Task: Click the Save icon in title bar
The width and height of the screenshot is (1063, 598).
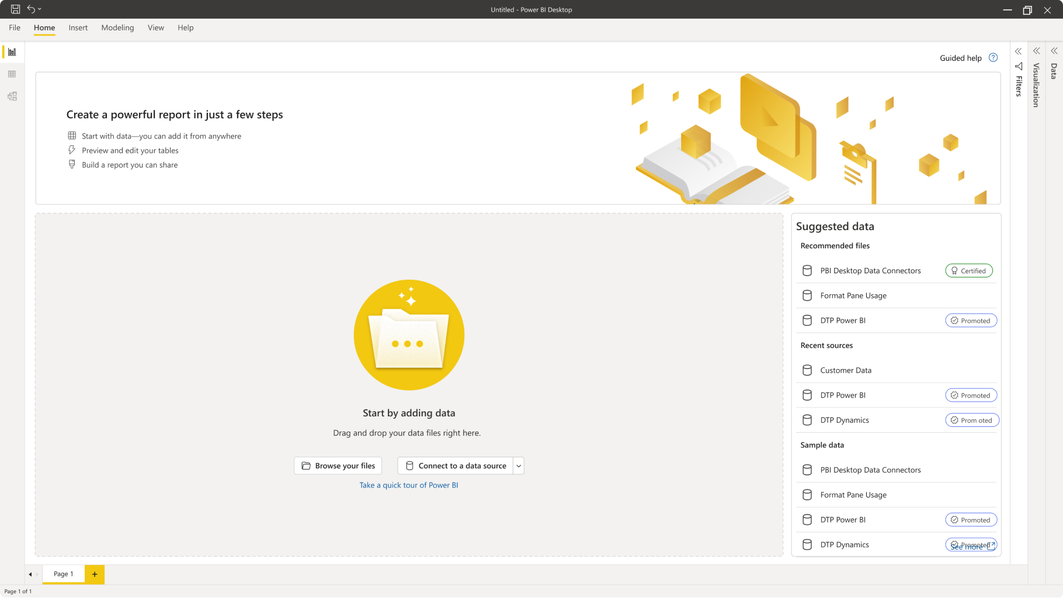Action: click(x=15, y=9)
